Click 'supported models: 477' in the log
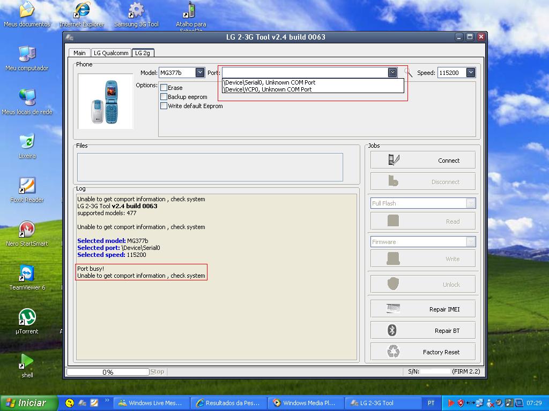Screen dimensions: 549x411 tap(107, 213)
